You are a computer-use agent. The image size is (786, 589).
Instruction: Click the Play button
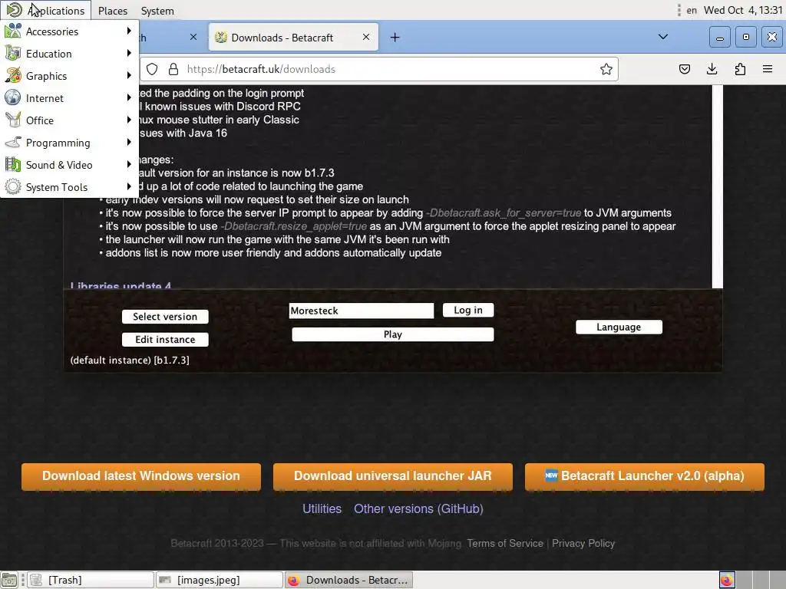coord(392,334)
